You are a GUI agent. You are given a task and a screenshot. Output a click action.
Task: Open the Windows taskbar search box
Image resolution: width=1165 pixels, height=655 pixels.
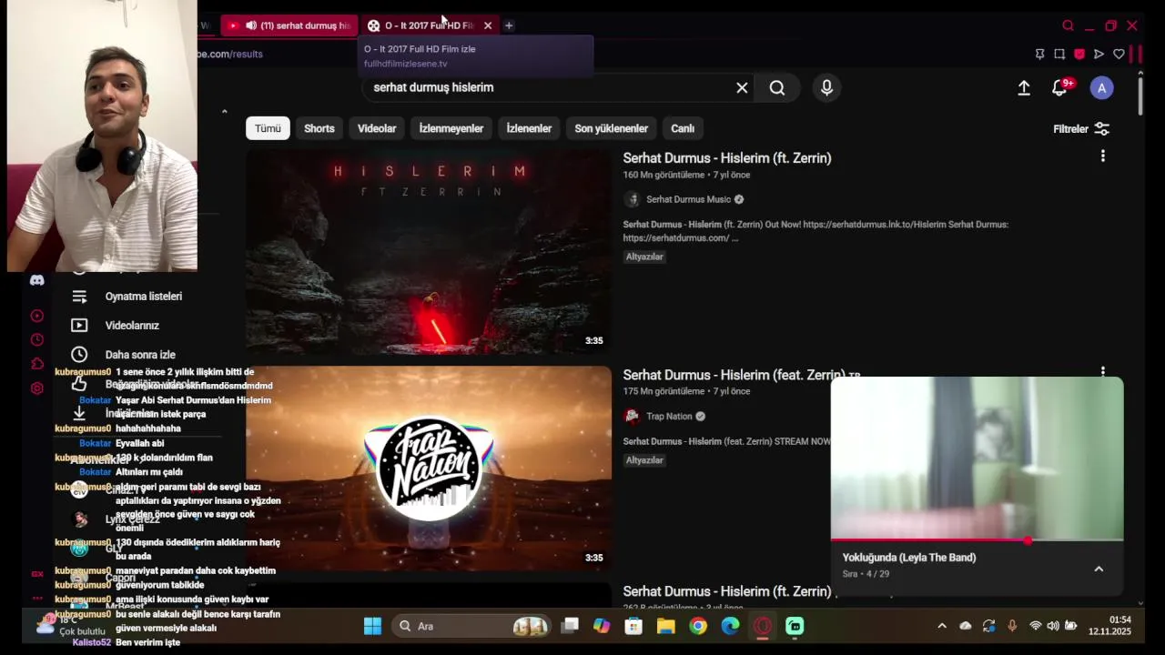coord(473,626)
